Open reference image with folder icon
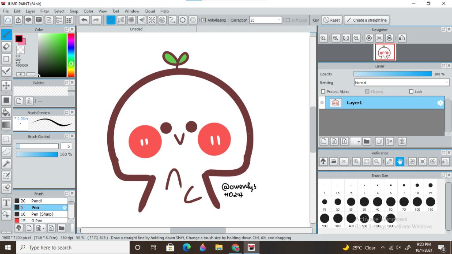Screen dimensions: 452x254 pos(334,161)
